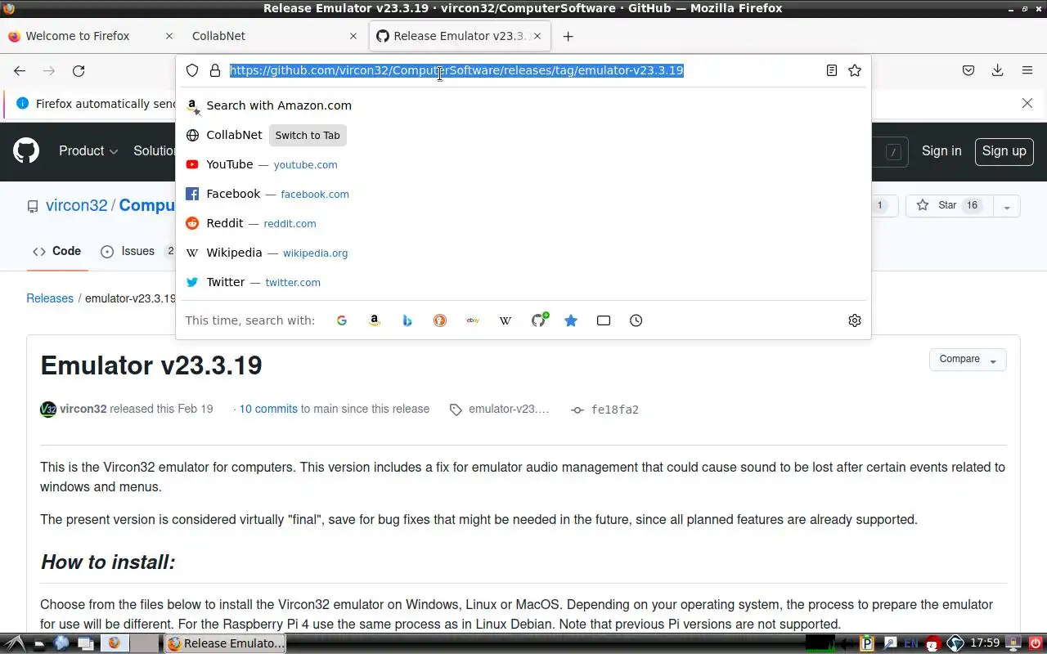This screenshot has height=654, width=1047.
Task: Close the CollabNet tab
Action: pos(353,36)
